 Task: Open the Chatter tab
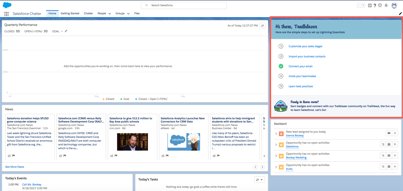(x=88, y=13)
